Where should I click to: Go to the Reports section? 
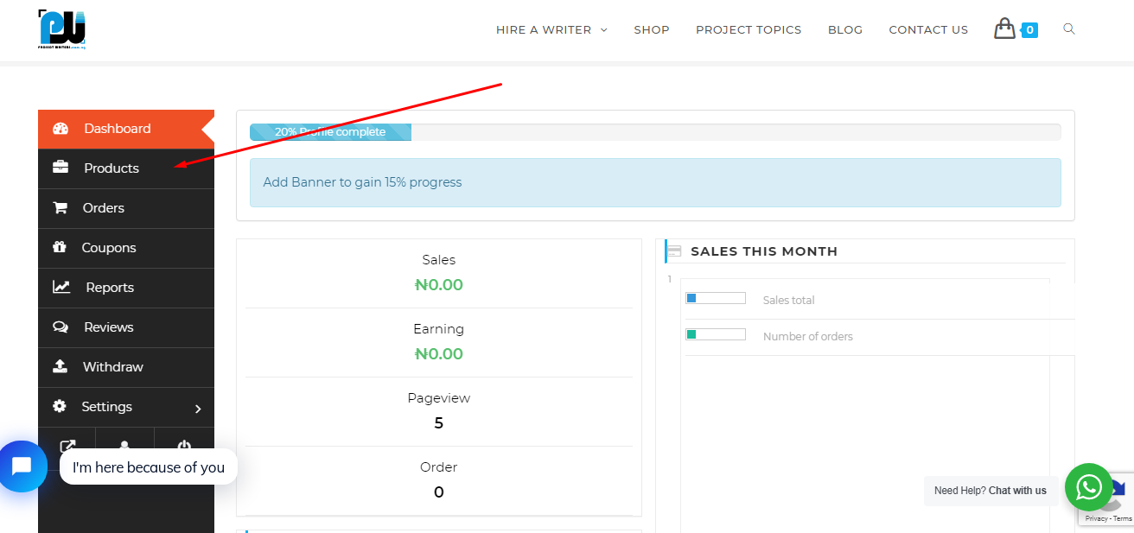click(126, 288)
